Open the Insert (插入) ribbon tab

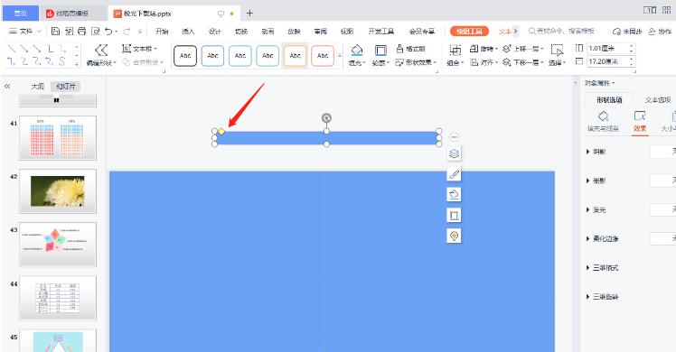[188, 31]
